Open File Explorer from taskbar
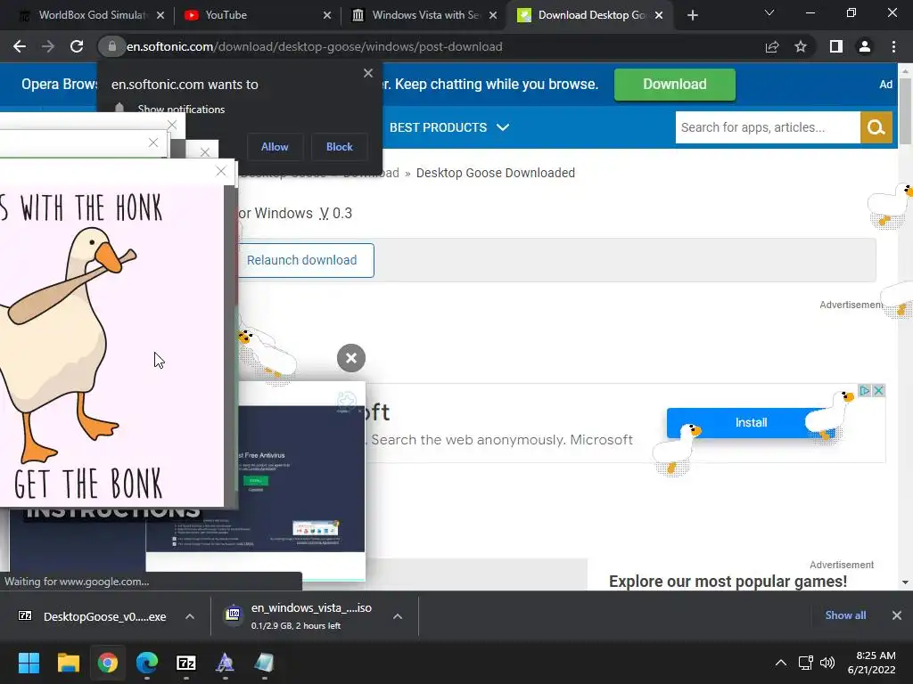The image size is (913, 684). pos(68,663)
